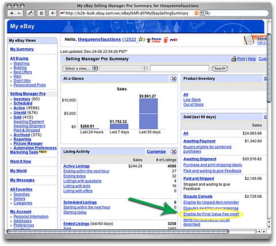Open the Want It Now link

21,162
